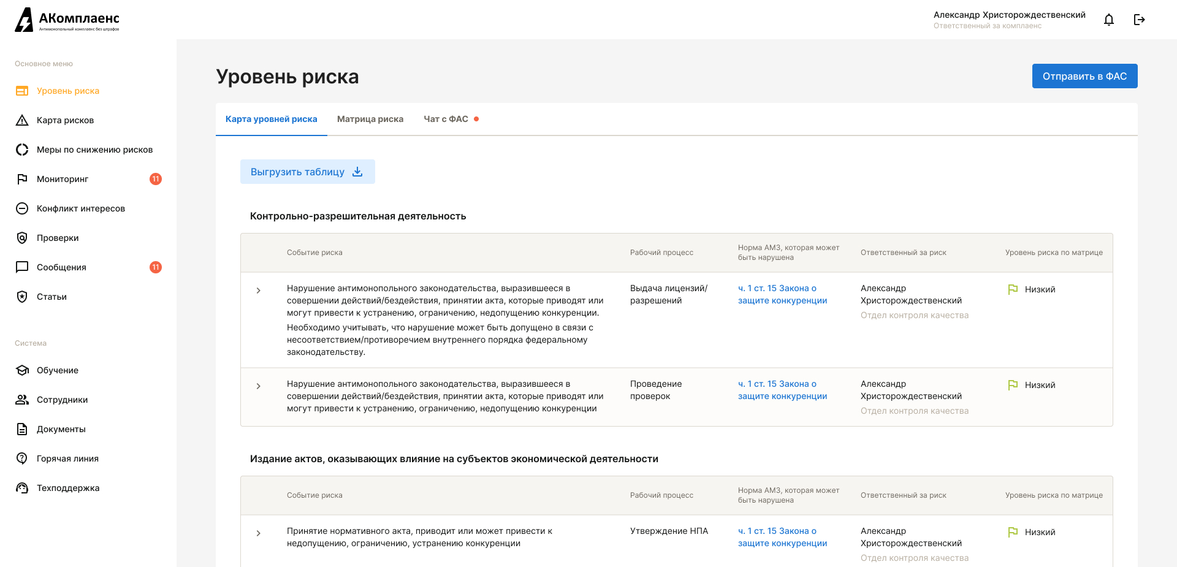1177x567 pixels.
Task: Click the logout icon in header
Action: [1139, 20]
